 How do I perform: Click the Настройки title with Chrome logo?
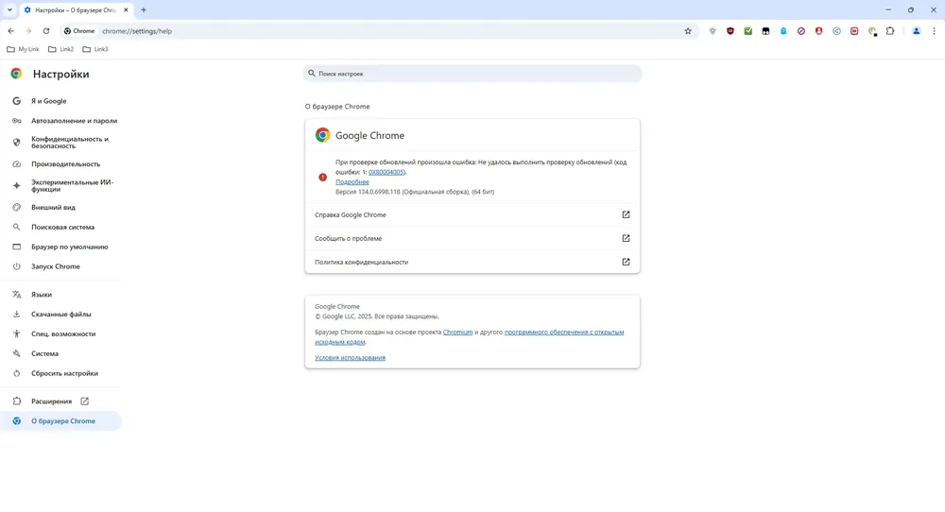pyautogui.click(x=50, y=74)
